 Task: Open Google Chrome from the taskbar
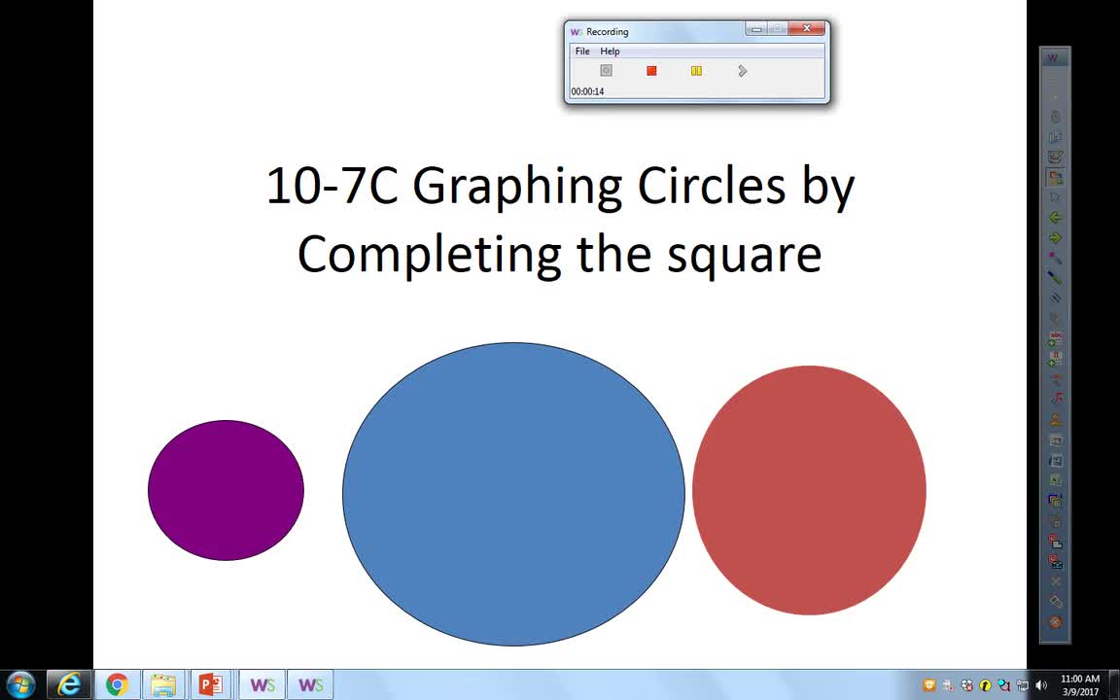coord(117,685)
